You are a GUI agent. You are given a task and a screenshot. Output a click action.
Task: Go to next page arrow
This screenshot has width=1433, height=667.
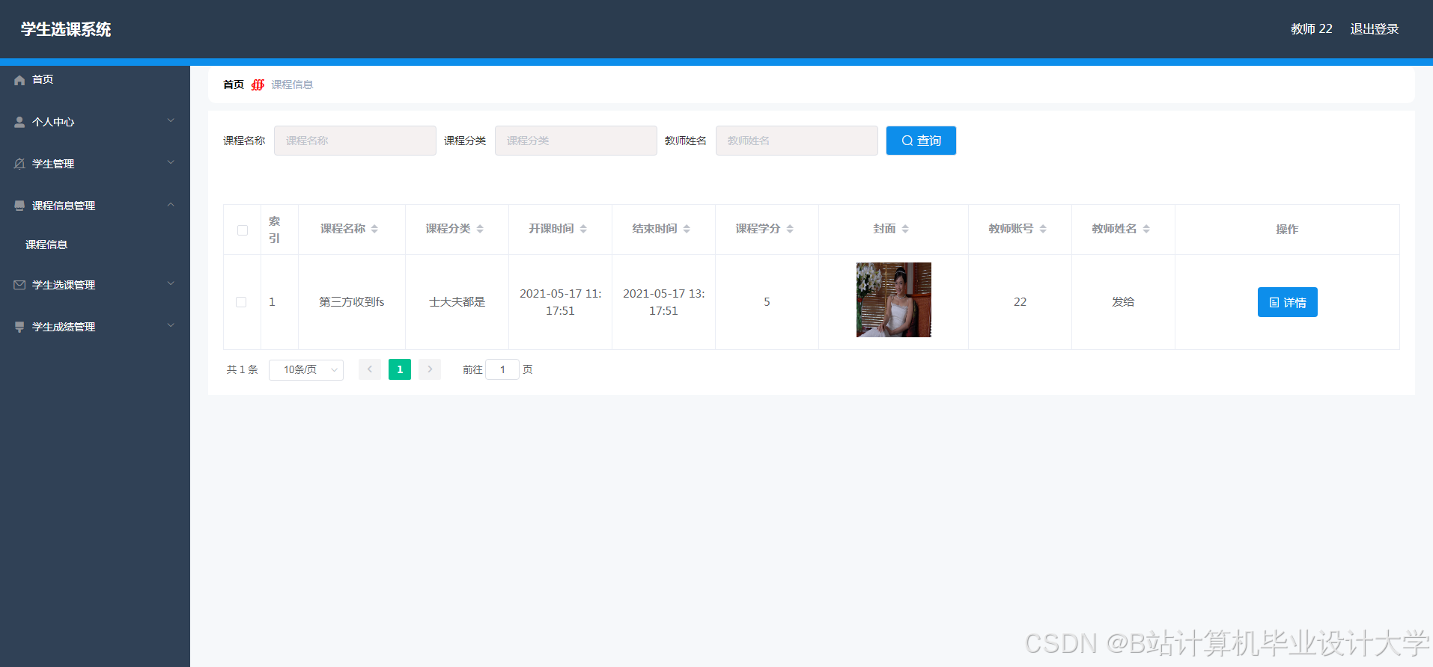[430, 369]
